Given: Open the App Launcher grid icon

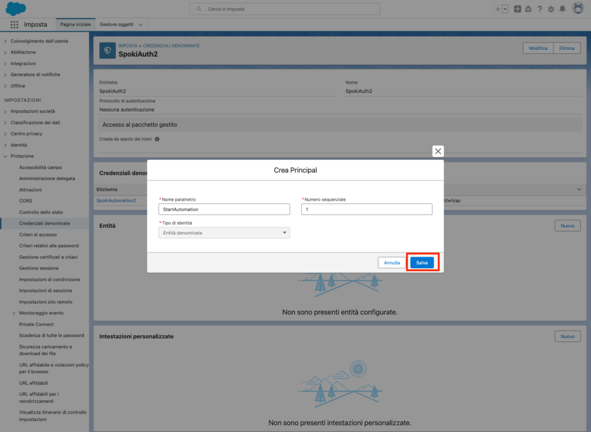Looking at the screenshot, I should click(14, 25).
